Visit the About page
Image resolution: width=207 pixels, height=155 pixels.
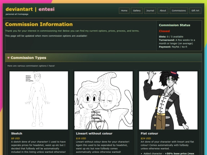point(163,11)
